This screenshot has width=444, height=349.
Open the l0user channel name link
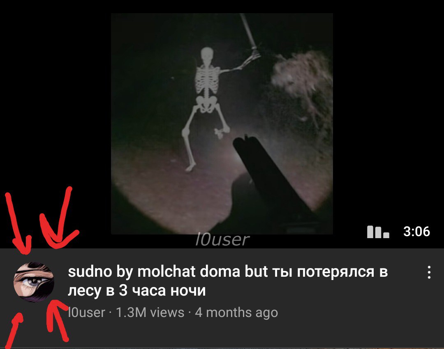point(86,312)
